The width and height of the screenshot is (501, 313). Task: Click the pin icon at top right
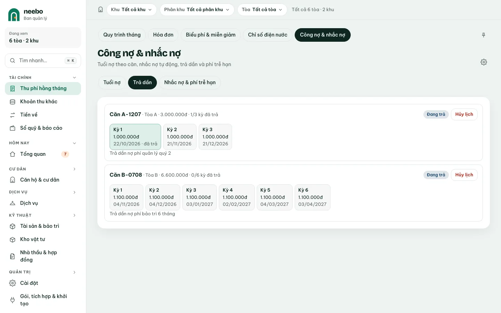(x=484, y=35)
